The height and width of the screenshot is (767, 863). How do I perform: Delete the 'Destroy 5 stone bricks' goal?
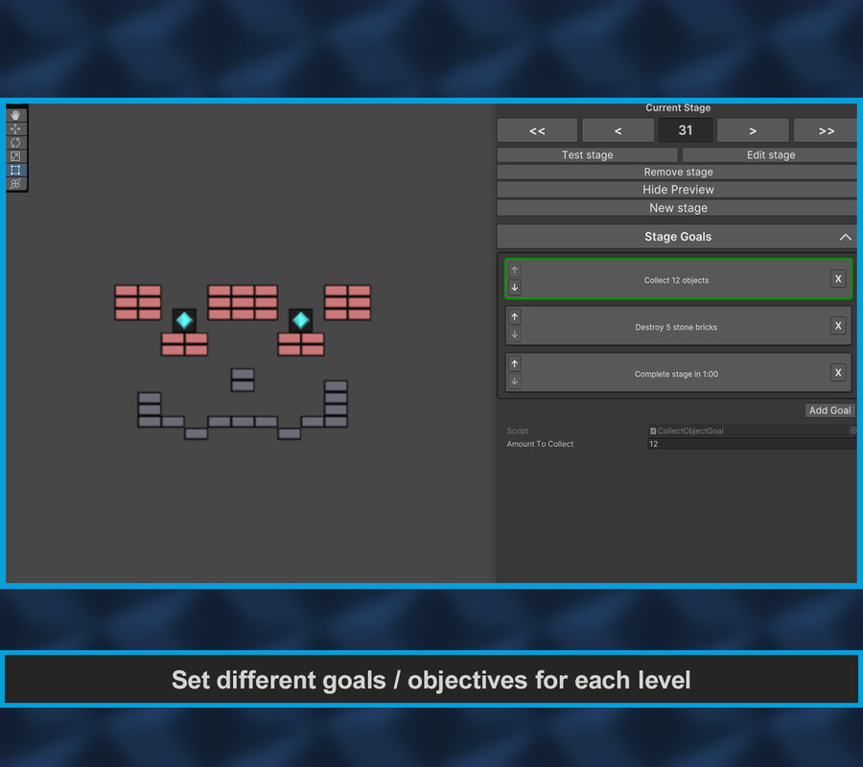[838, 325]
